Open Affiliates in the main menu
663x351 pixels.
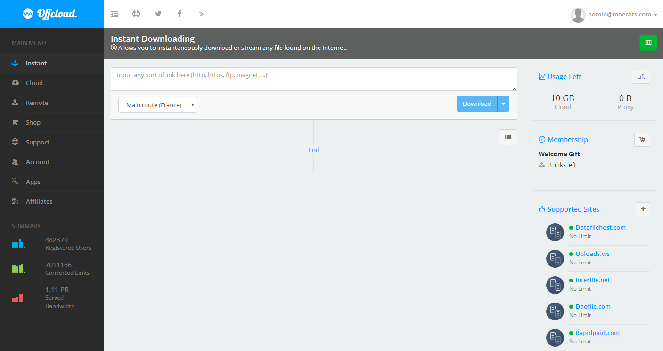[x=52, y=201]
